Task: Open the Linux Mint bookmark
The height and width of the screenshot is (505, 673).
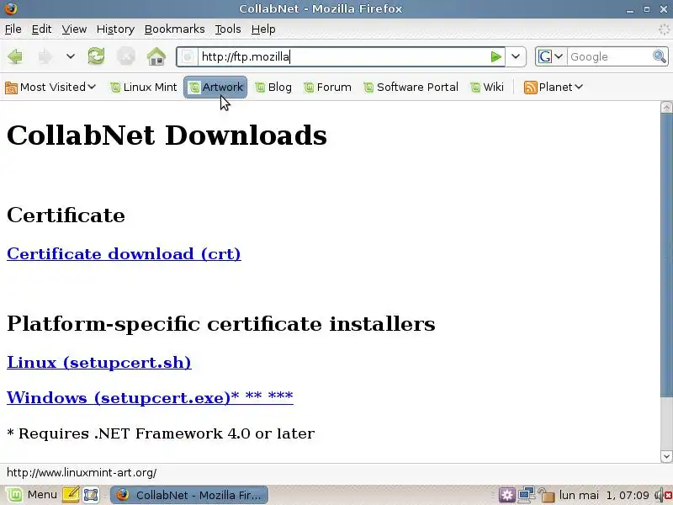Action: click(x=144, y=88)
